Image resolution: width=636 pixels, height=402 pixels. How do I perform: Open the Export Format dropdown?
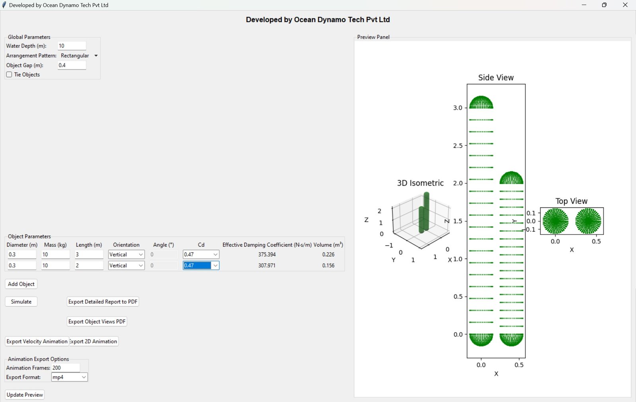pyautogui.click(x=83, y=377)
